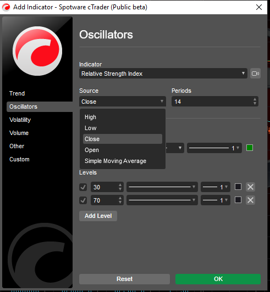Uncheck the level 30 checkbox

click(x=83, y=187)
